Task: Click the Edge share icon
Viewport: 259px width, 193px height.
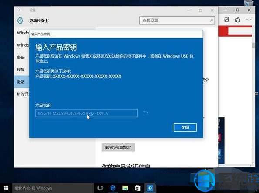Action: (x=238, y=20)
